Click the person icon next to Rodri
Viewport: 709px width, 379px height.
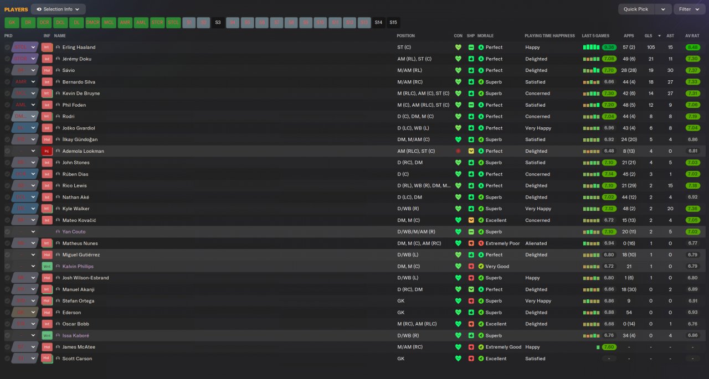point(58,116)
